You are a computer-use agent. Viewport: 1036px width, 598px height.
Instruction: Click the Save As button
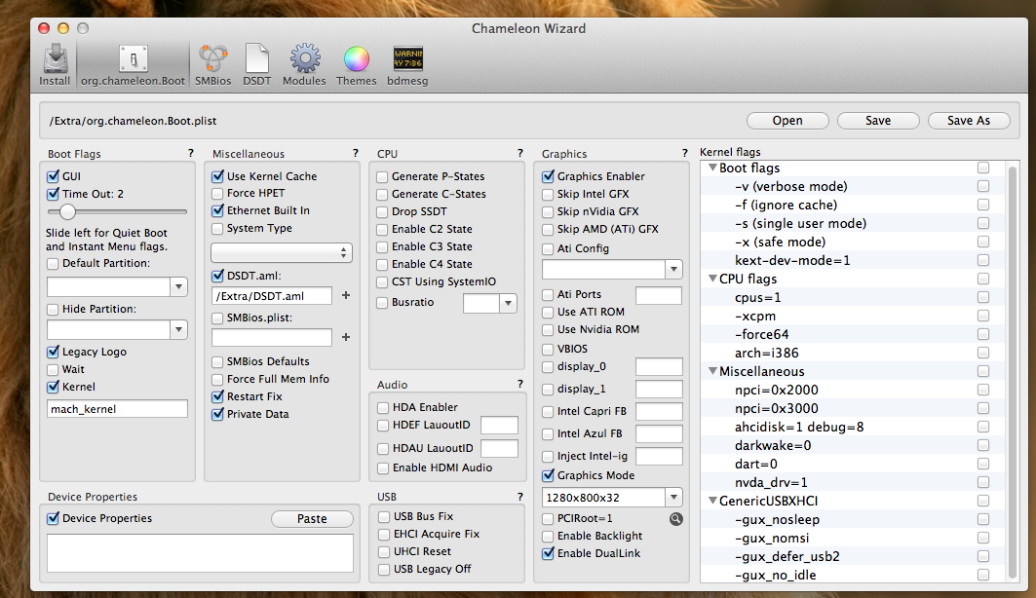pos(969,121)
